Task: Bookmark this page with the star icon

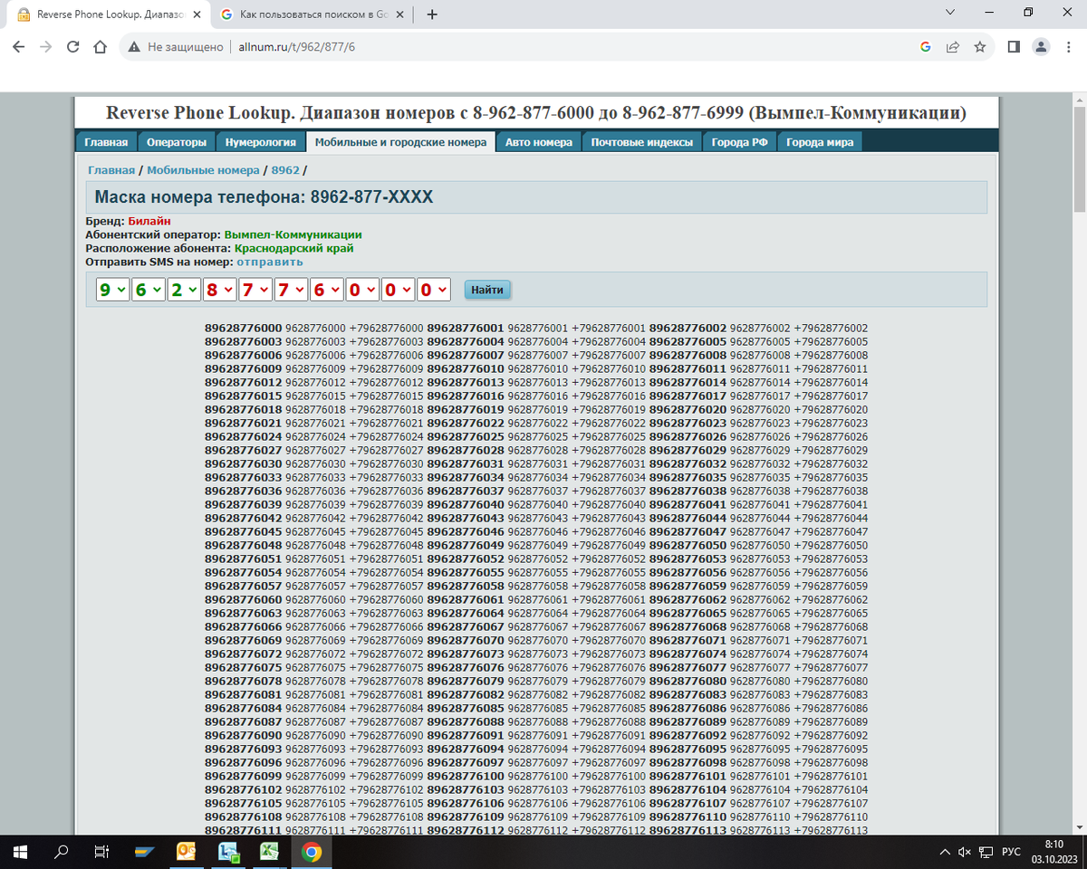Action: tap(979, 46)
